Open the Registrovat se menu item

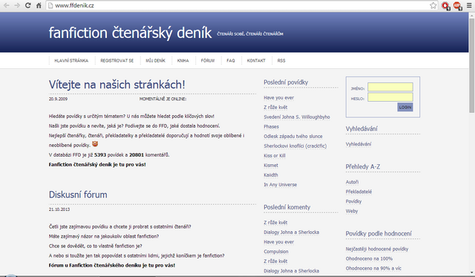pyautogui.click(x=117, y=61)
